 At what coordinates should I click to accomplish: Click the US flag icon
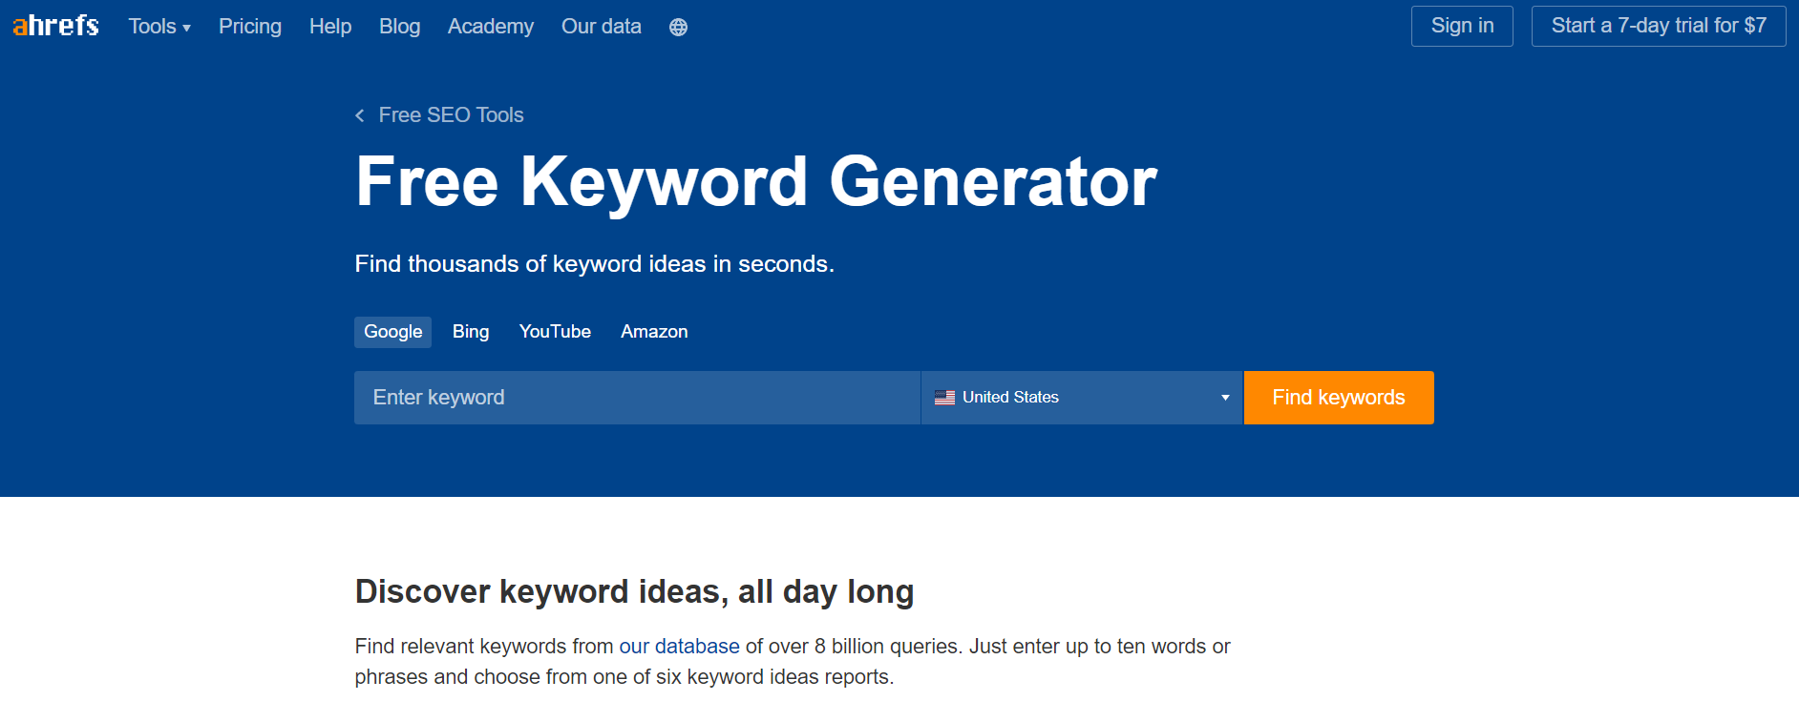(x=944, y=398)
